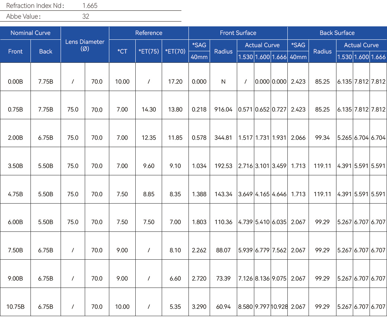The height and width of the screenshot is (318, 387).
Task: Click the Refraction Index value 1.665
Action: click(x=90, y=6)
